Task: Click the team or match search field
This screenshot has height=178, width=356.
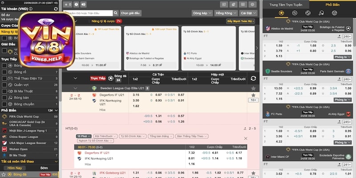Action: (88, 13)
